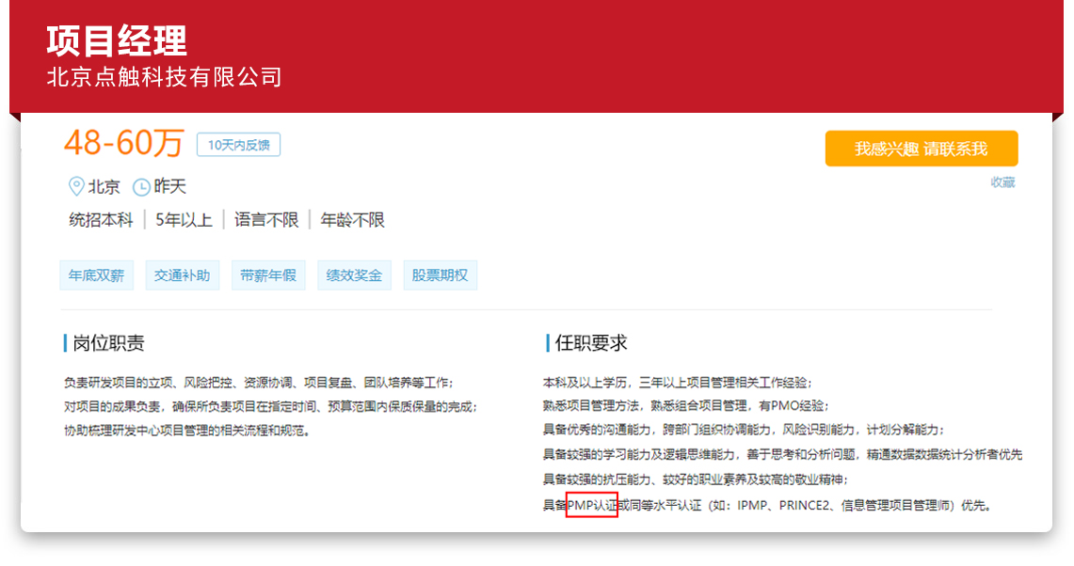This screenshot has height=566, width=1074.
Task: Click the 收藏 link
Action: point(1002,182)
